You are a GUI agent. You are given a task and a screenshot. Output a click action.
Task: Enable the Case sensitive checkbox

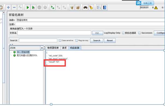[60, 41]
